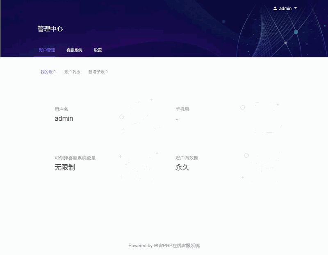328x255 pixels.
Task: Expand the admin dropdown caret arrow
Action: (296, 8)
